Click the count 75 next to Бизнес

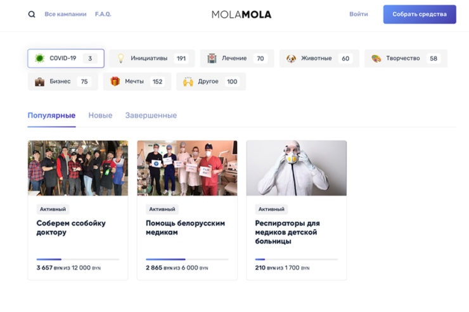tap(84, 82)
